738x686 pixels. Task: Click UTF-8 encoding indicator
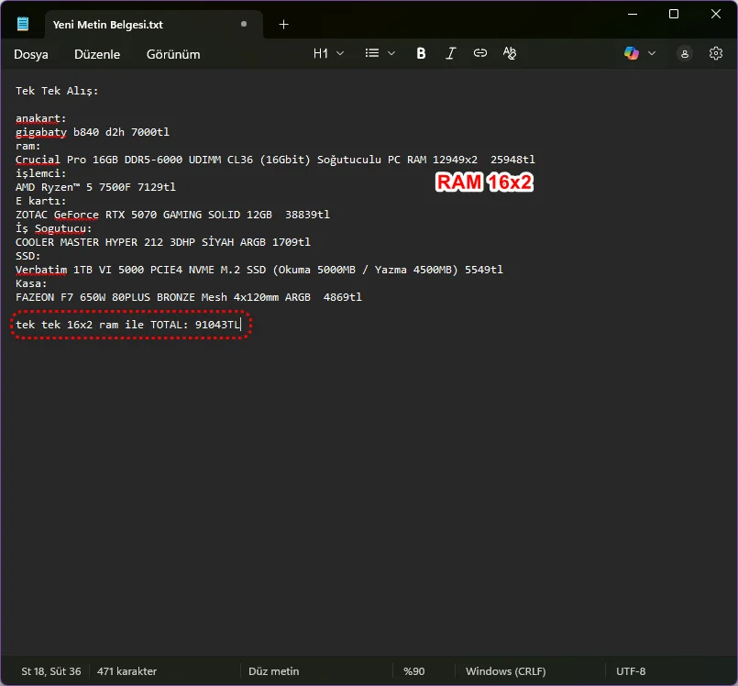click(631, 671)
